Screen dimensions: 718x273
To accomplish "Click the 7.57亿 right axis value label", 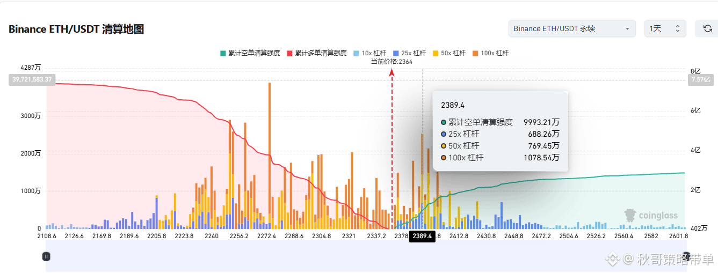I will pyautogui.click(x=701, y=80).
